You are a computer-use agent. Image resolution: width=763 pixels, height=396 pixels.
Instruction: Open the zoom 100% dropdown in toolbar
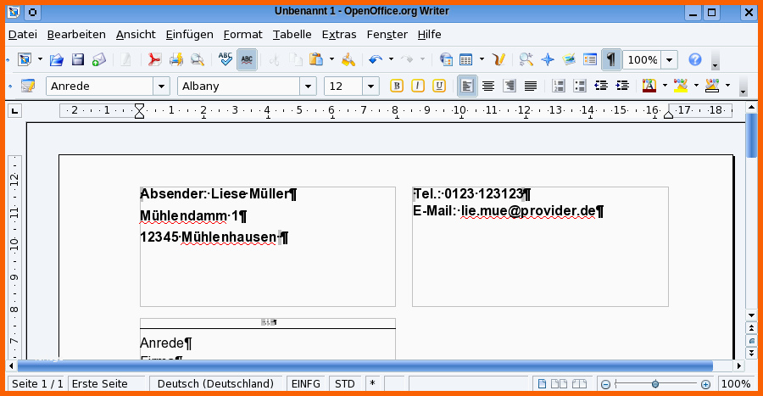click(670, 60)
